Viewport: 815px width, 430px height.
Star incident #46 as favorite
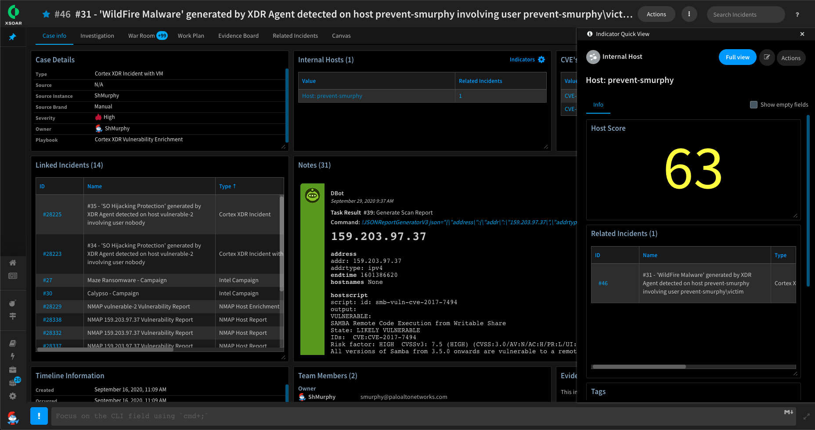pos(46,14)
